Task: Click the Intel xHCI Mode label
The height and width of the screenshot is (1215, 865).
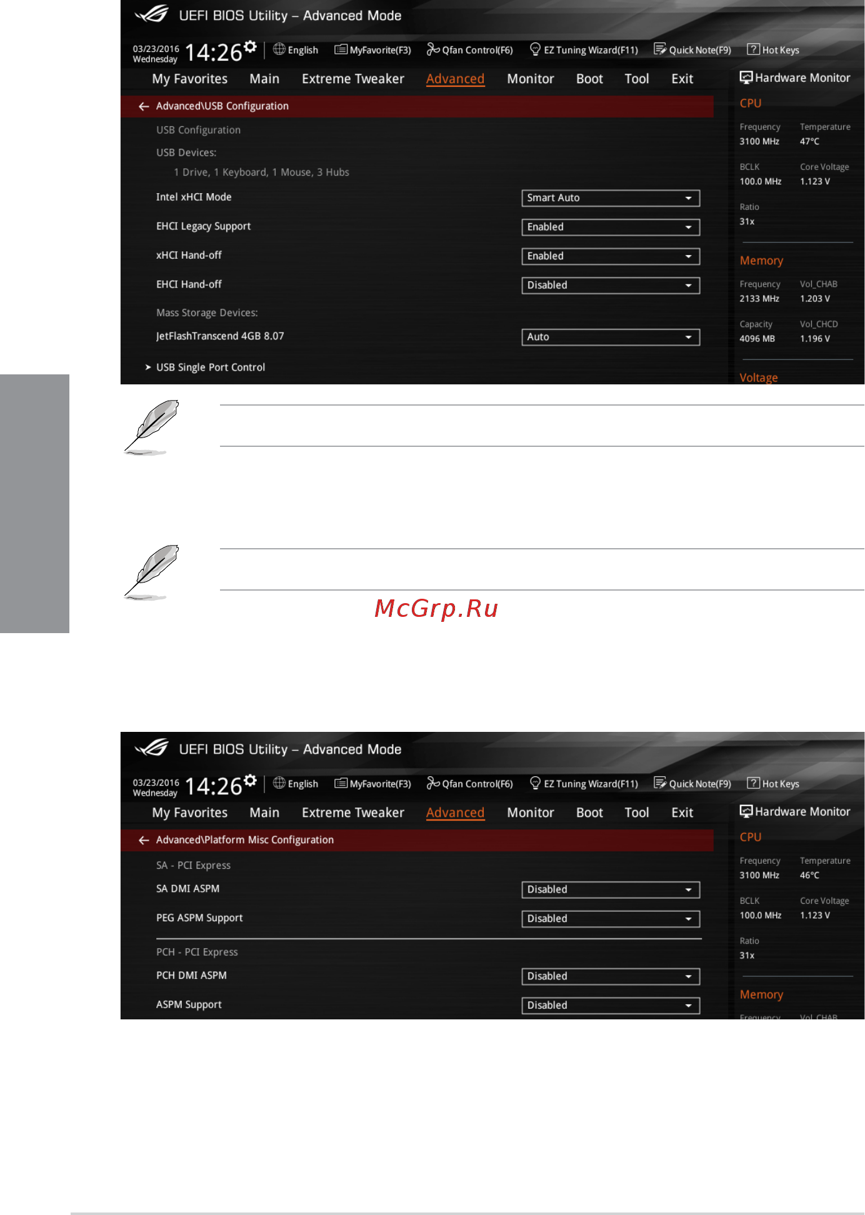Action: click(194, 197)
